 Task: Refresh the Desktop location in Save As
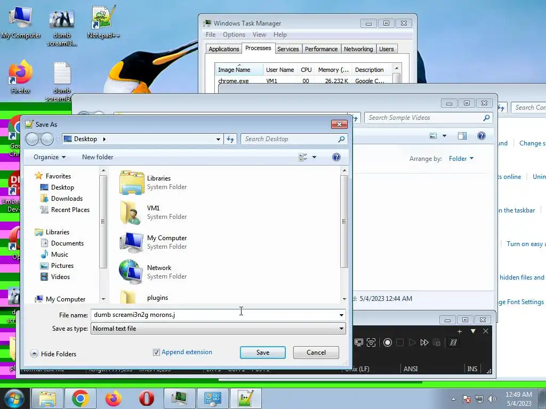point(230,139)
